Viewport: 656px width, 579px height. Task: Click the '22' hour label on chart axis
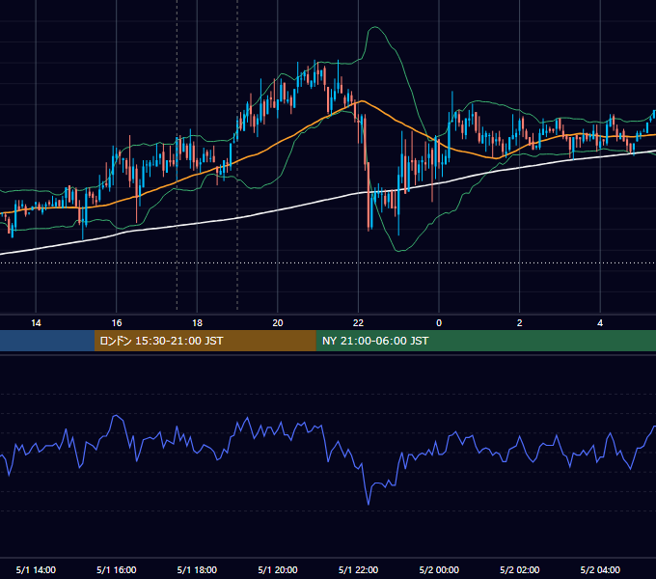point(358,323)
